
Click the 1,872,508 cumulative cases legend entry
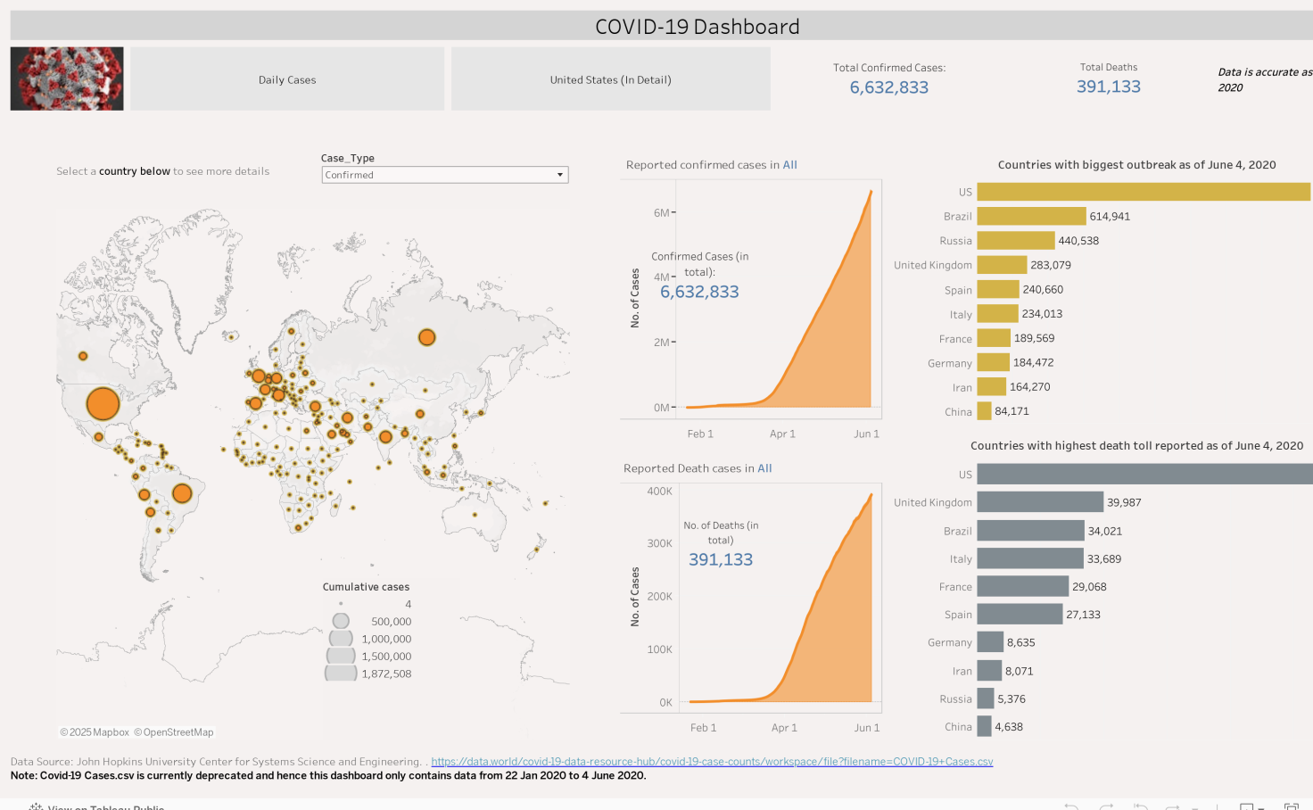coord(368,674)
